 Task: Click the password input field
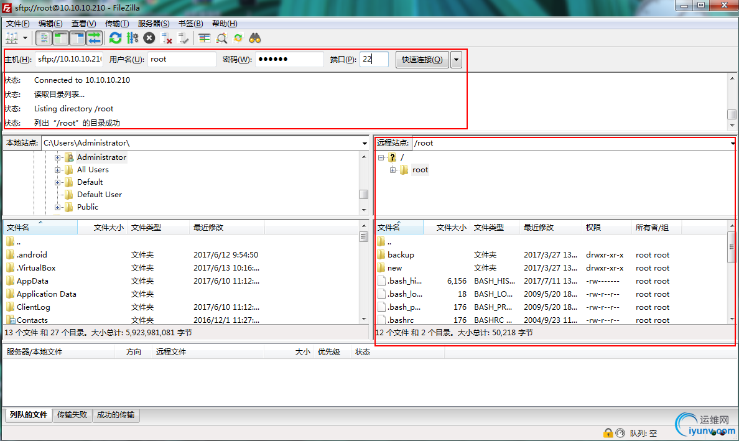289,59
